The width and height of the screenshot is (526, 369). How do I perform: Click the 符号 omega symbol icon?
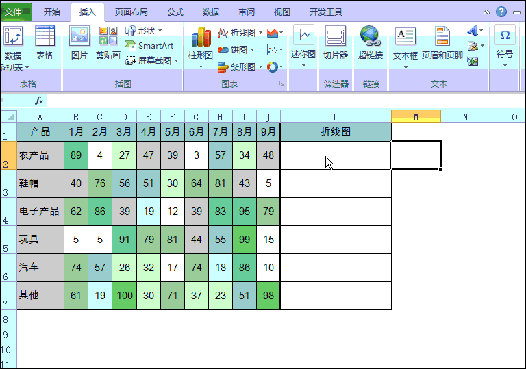click(505, 35)
